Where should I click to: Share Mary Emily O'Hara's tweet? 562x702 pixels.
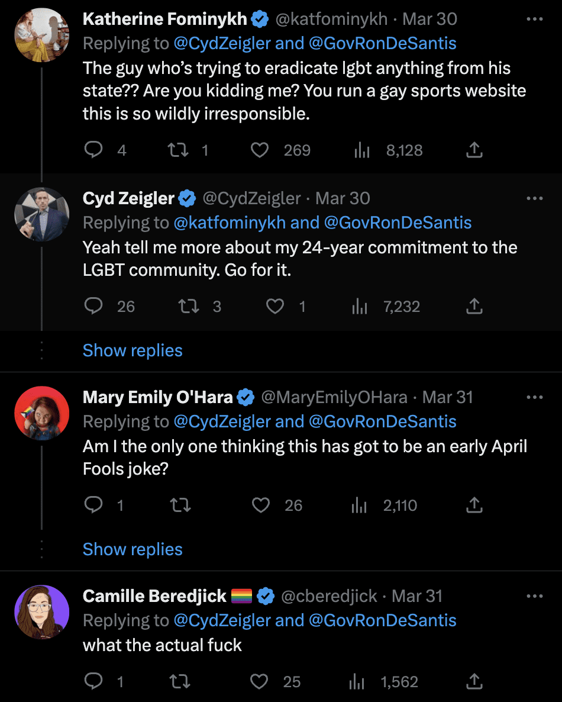474,505
